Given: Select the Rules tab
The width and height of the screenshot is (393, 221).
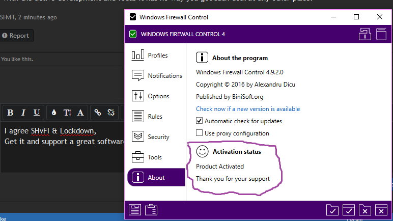Looking at the screenshot, I should 155,117.
